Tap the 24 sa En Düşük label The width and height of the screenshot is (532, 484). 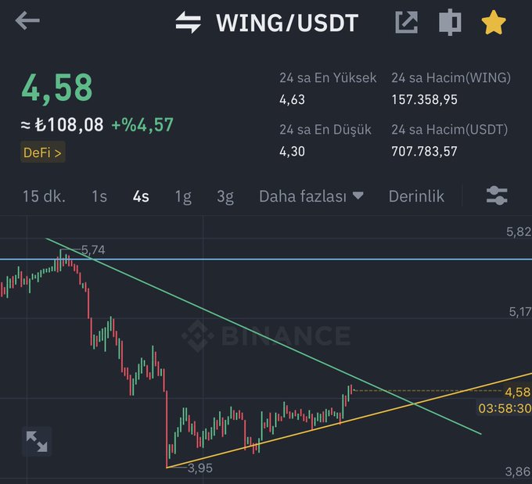[x=325, y=130]
